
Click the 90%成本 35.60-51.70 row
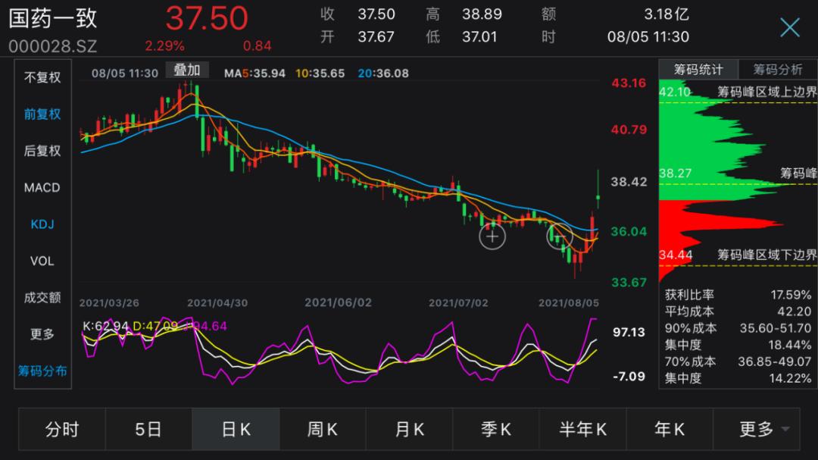pos(738,328)
